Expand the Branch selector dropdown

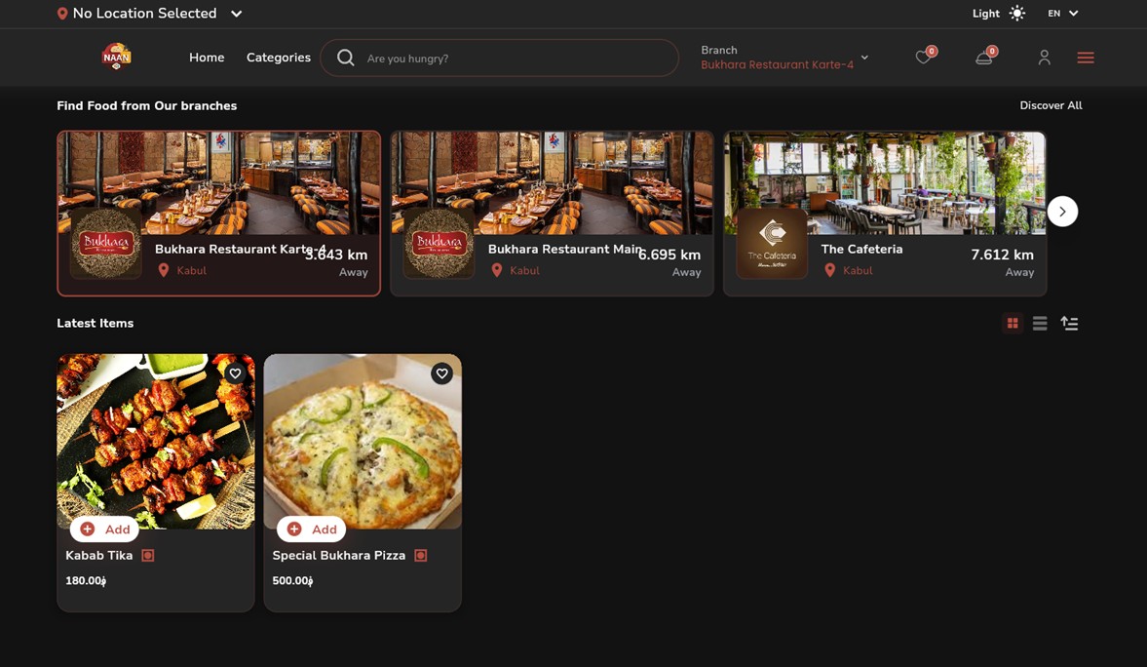coord(864,58)
